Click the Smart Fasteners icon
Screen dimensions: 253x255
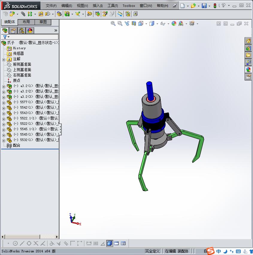(x=41, y=14)
